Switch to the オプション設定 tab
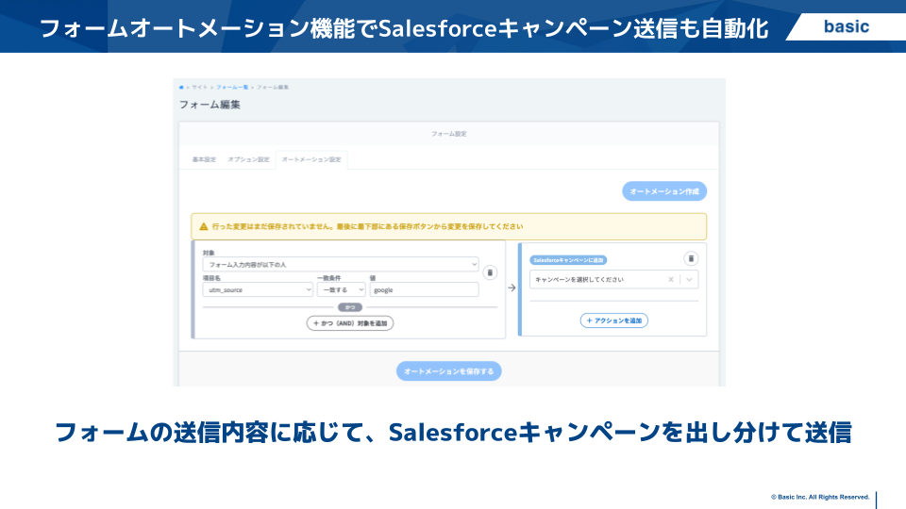Screen dimensions: 906x509 tap(248, 159)
